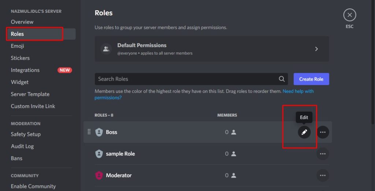Click the drag handle beside Boss role
375x191 pixels.
[x=89, y=132]
